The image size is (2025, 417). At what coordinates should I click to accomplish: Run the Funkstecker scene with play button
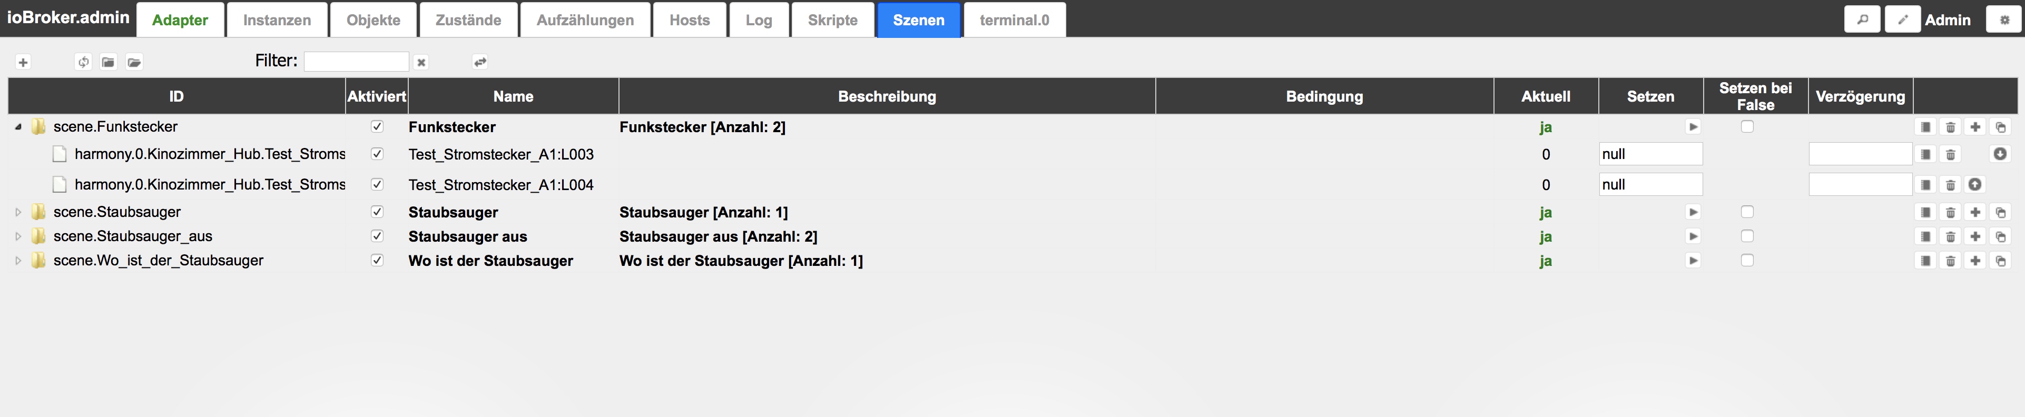(1693, 126)
